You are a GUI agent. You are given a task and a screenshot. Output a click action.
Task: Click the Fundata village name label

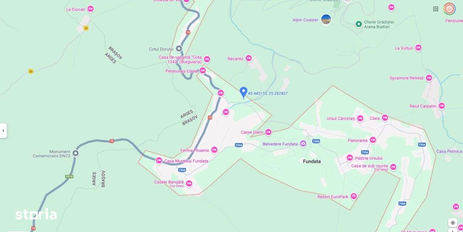[312, 161]
